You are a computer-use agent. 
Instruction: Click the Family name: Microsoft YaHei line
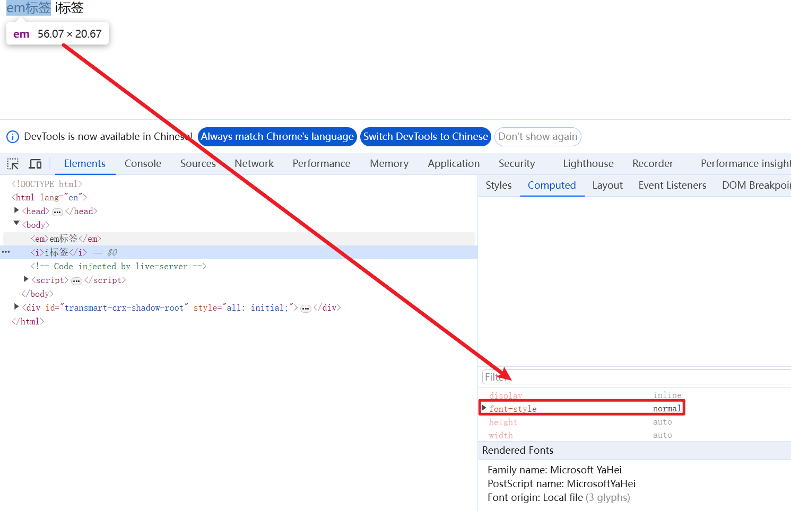click(554, 470)
